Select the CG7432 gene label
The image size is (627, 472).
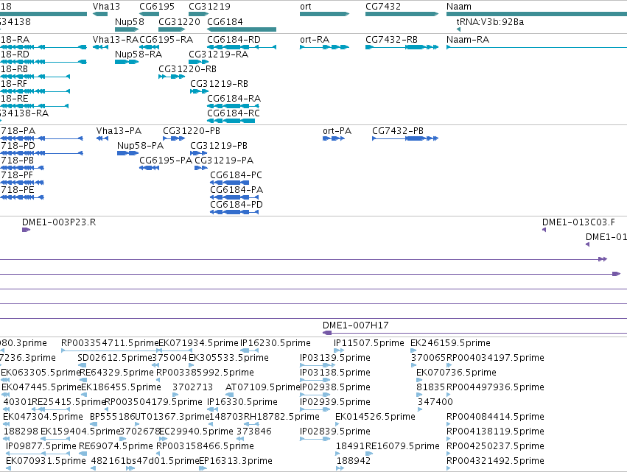(382, 7)
